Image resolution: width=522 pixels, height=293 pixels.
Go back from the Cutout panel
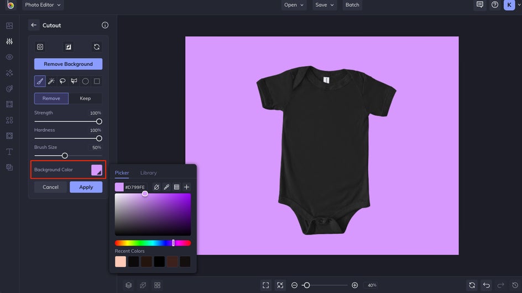pyautogui.click(x=34, y=25)
